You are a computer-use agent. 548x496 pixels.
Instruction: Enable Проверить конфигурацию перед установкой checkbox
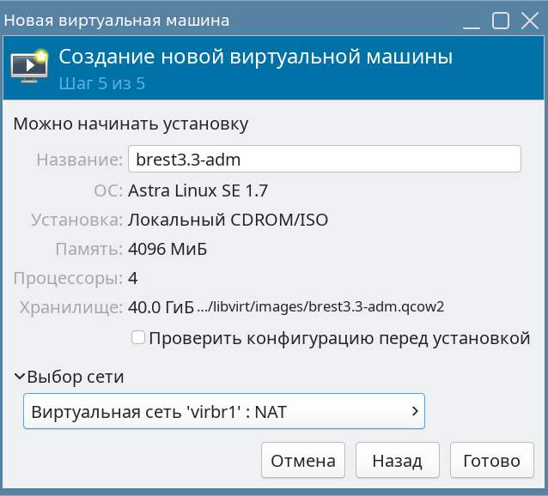pos(138,338)
